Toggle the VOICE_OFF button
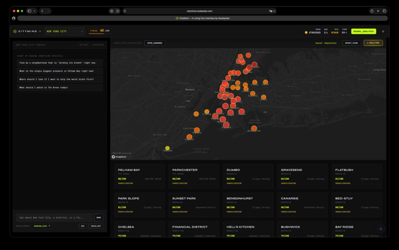Viewport: 399px width, 250px height. click(x=96, y=226)
